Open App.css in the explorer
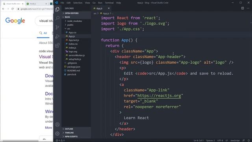This screenshot has width=252, height=142. point(76,32)
